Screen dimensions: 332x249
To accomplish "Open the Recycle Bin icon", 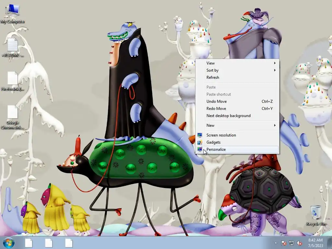I will point(316,215).
